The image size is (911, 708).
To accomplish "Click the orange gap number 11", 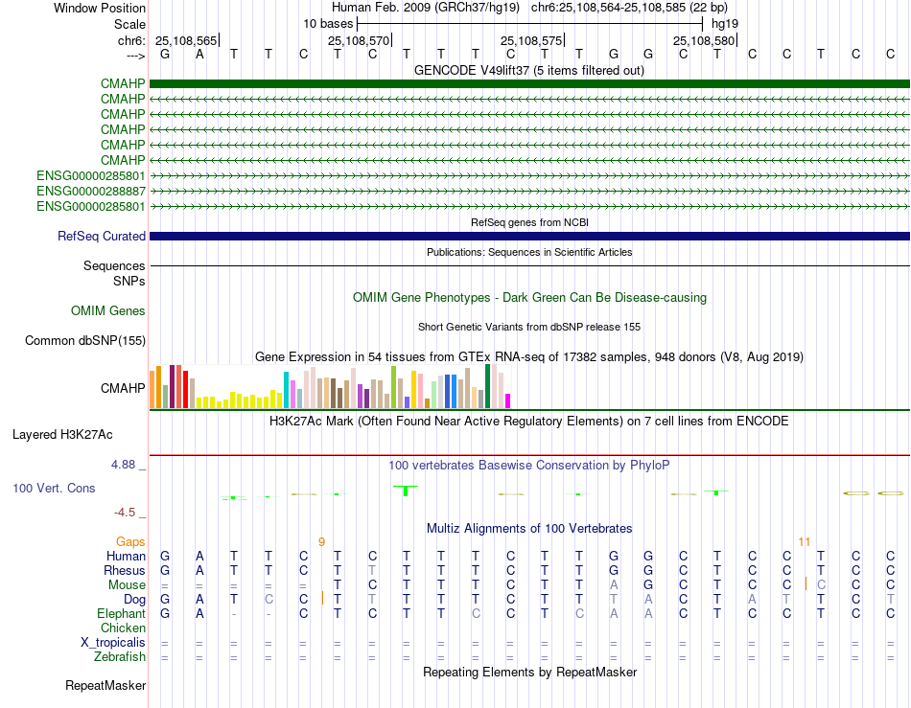I will 805,541.
